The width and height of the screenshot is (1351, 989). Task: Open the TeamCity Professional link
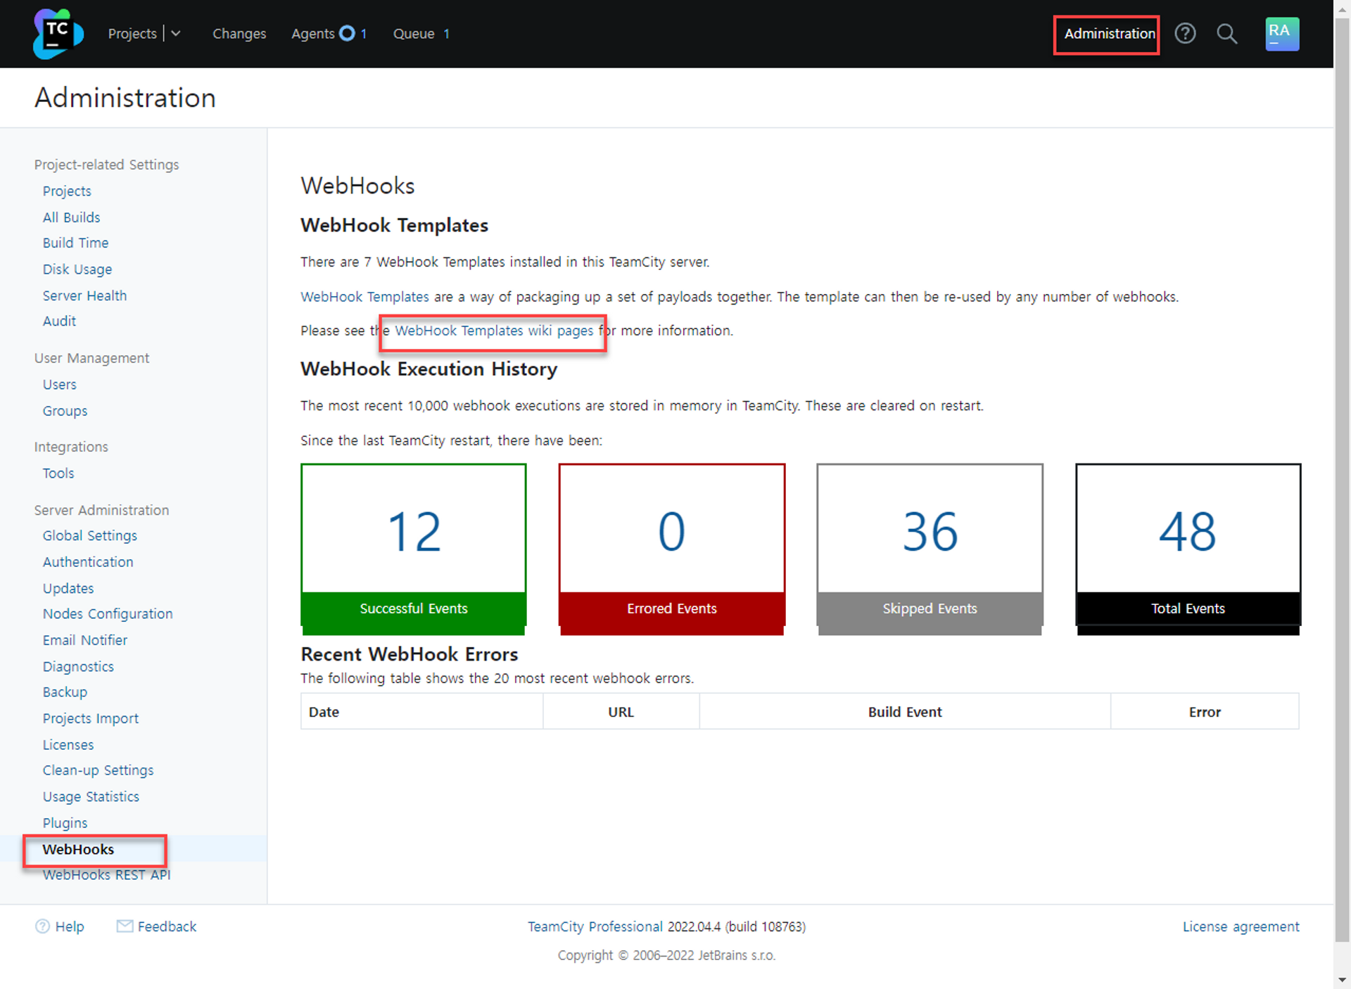click(595, 926)
